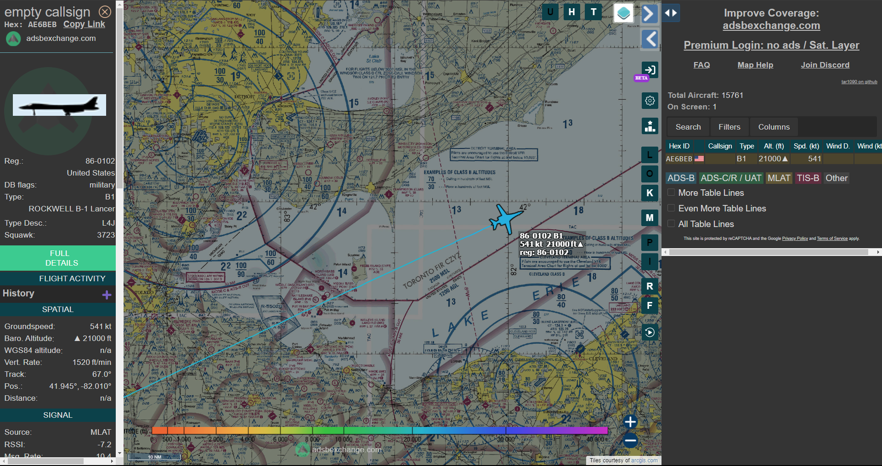Image resolution: width=882 pixels, height=466 pixels.
Task: Enable Even More Table Lines checkbox
Action: tap(671, 208)
